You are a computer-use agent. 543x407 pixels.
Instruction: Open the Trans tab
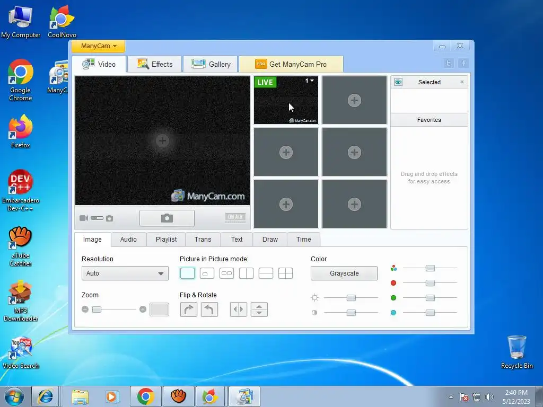[x=203, y=240]
